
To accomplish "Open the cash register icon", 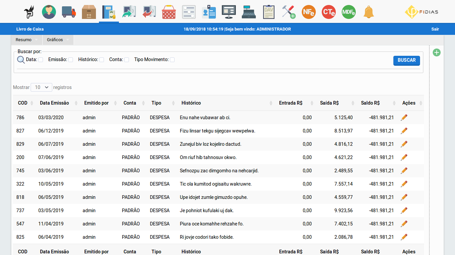I will click(249, 12).
